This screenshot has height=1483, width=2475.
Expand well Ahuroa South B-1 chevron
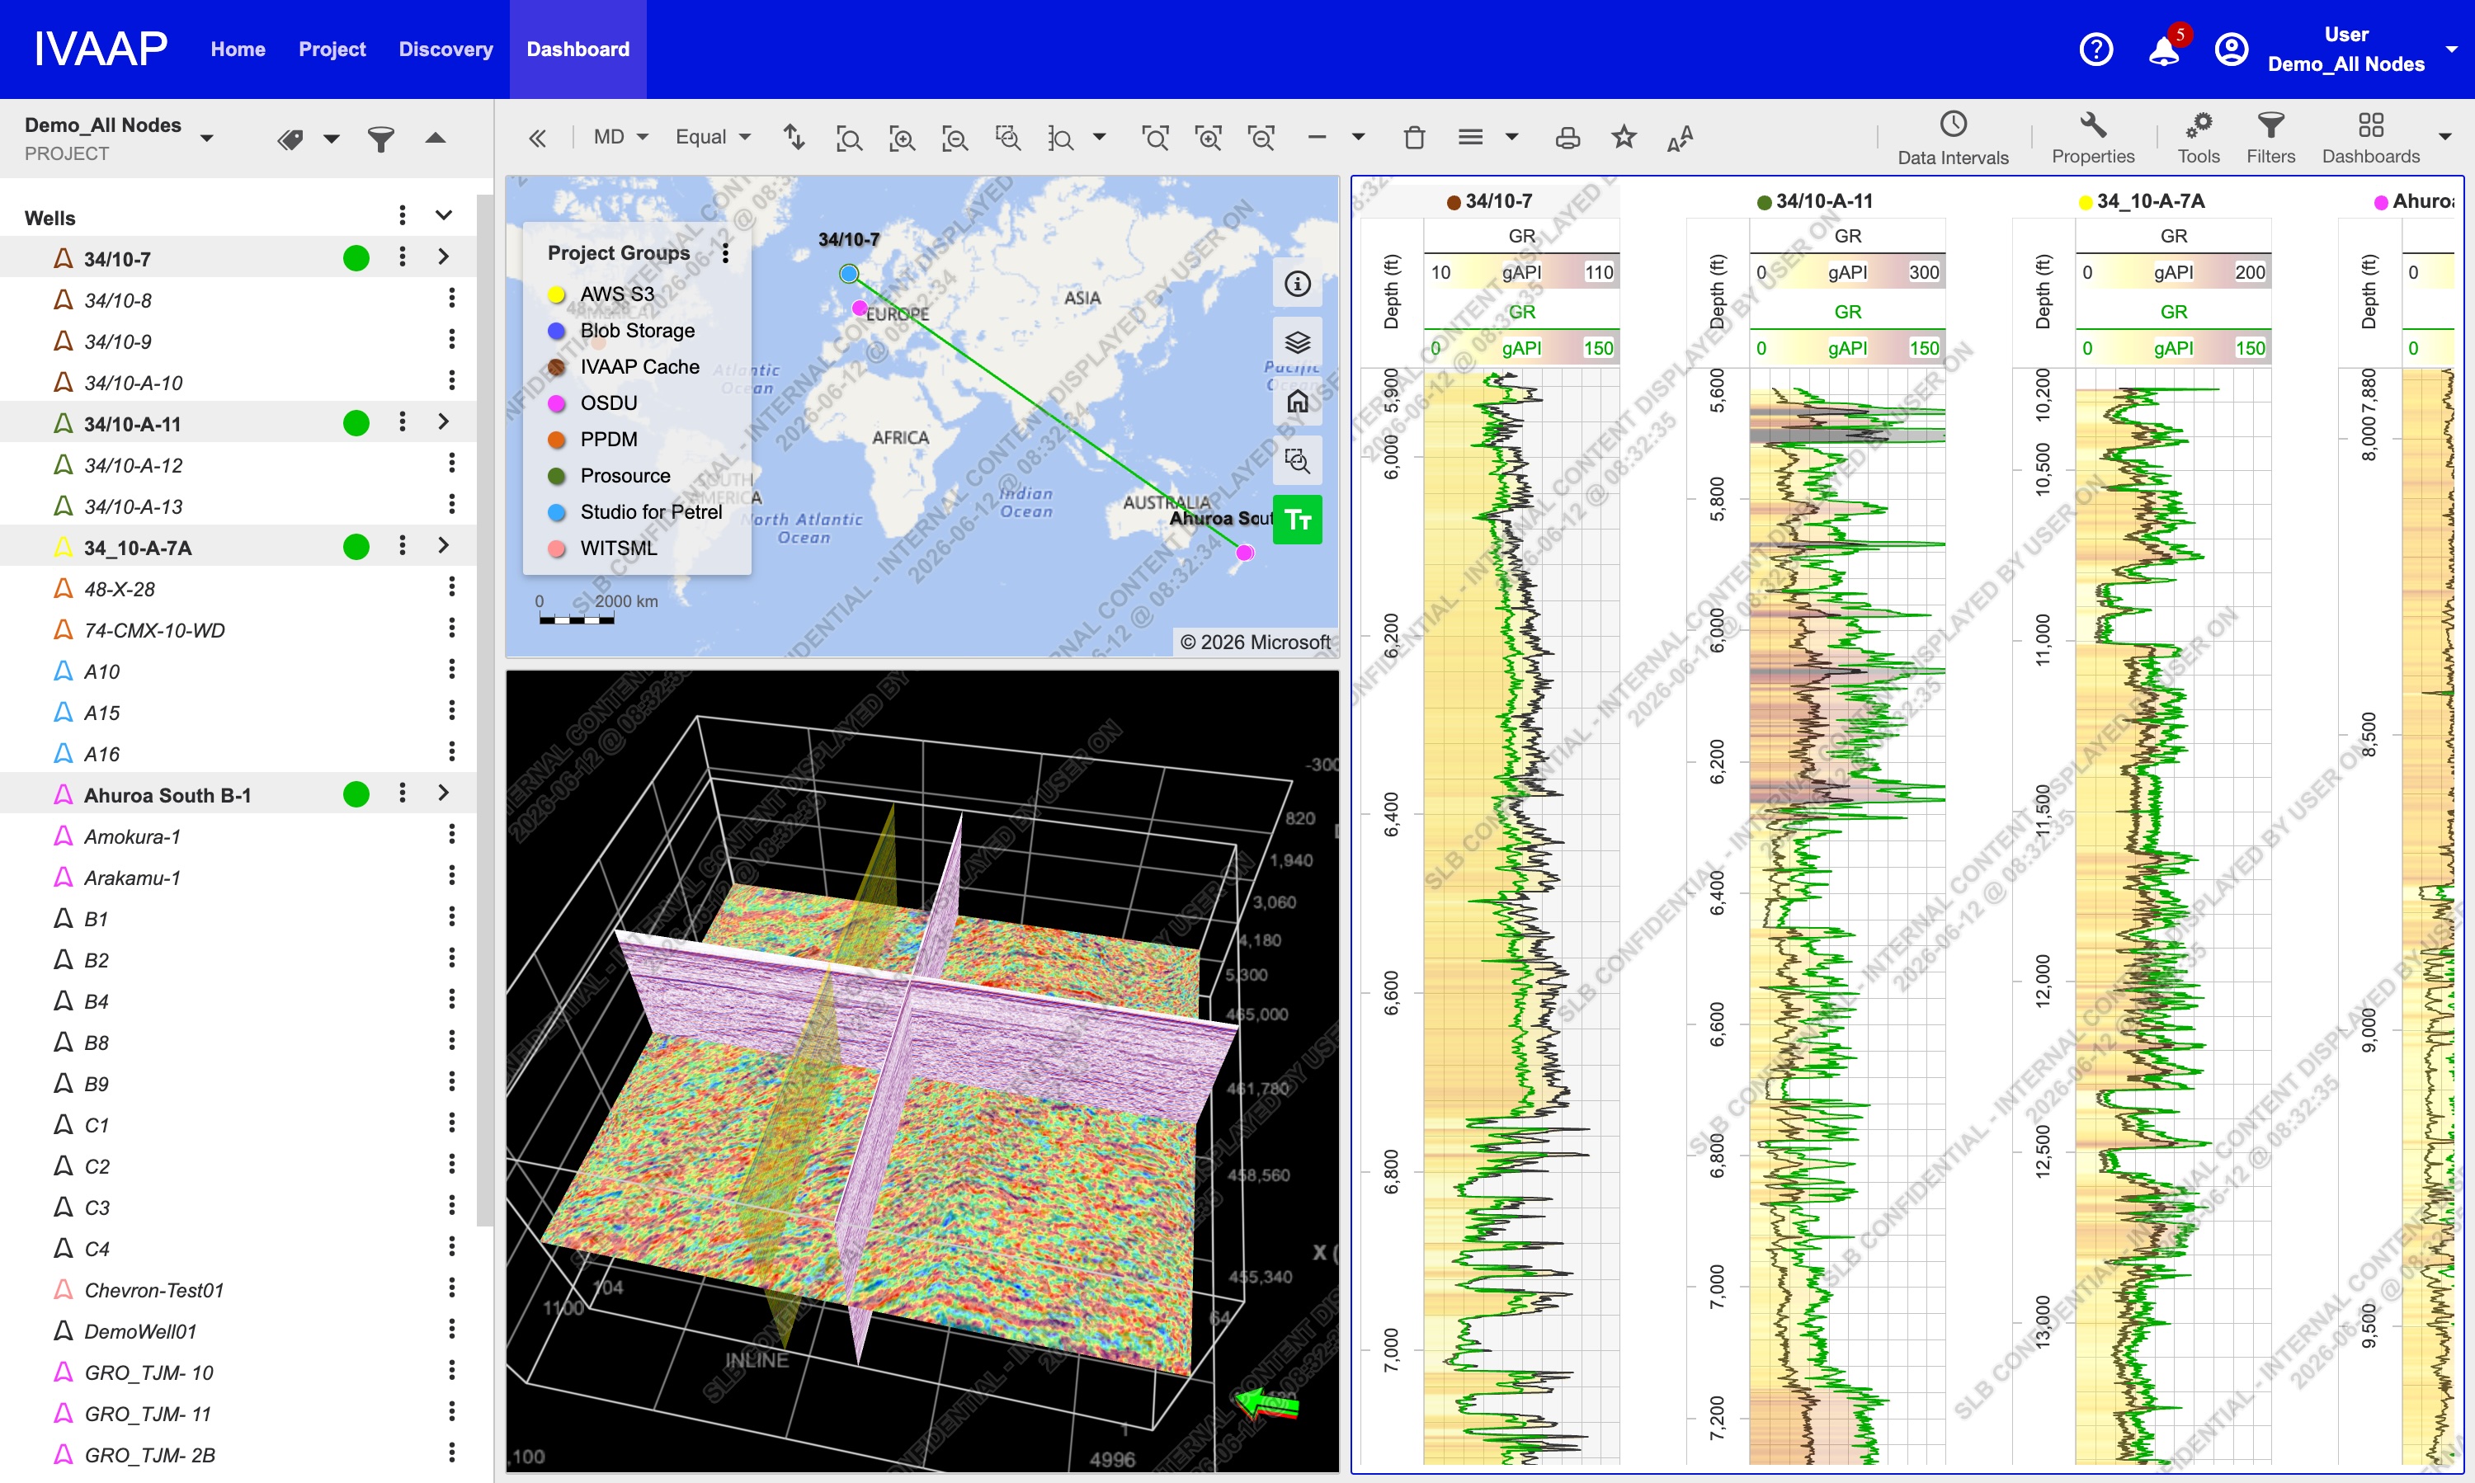click(443, 793)
